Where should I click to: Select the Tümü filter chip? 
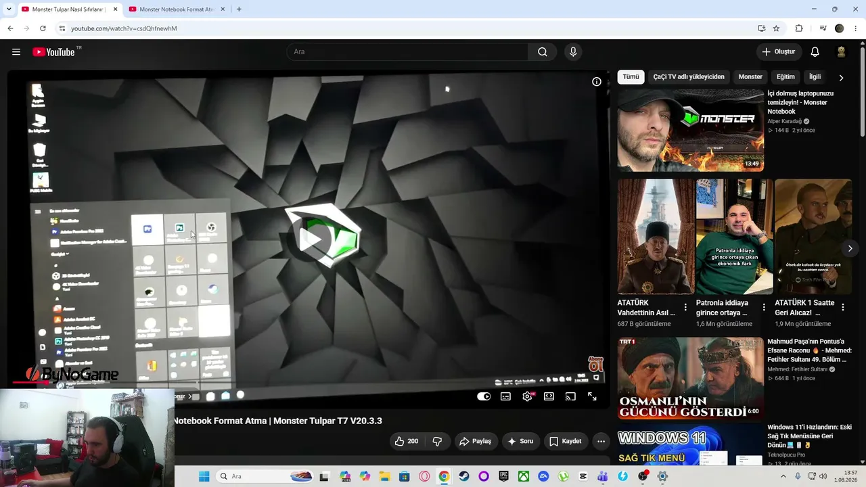point(631,77)
